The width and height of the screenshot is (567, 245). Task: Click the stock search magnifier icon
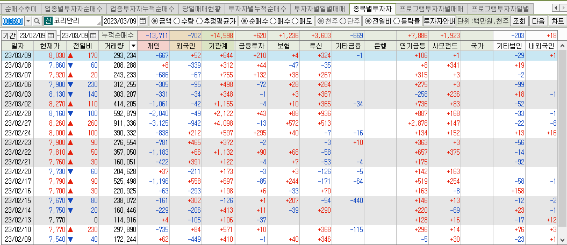point(37,21)
